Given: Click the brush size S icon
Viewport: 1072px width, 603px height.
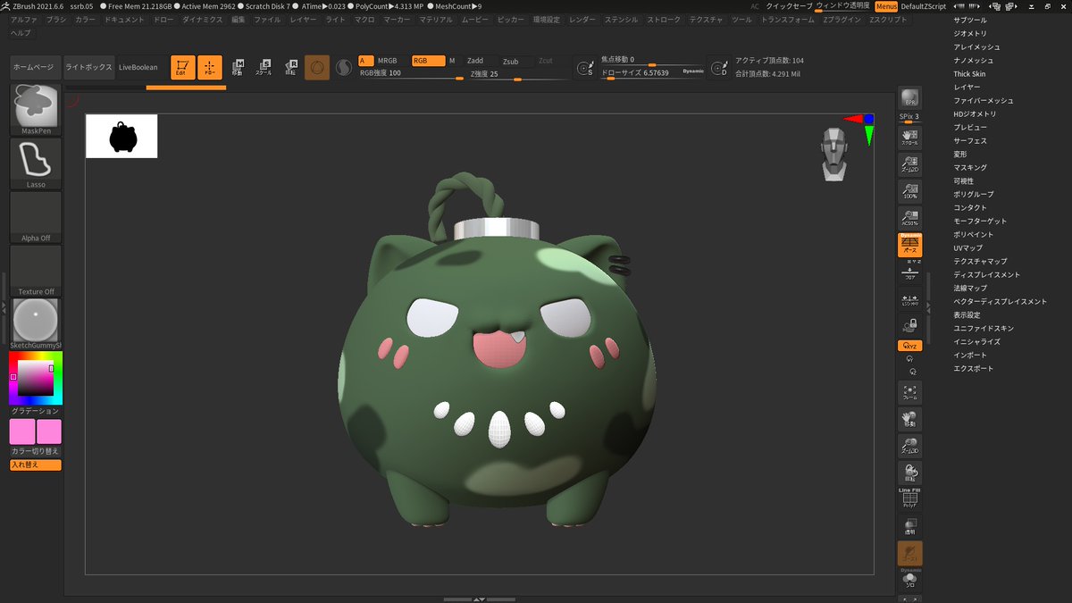Looking at the screenshot, I should [x=585, y=67].
